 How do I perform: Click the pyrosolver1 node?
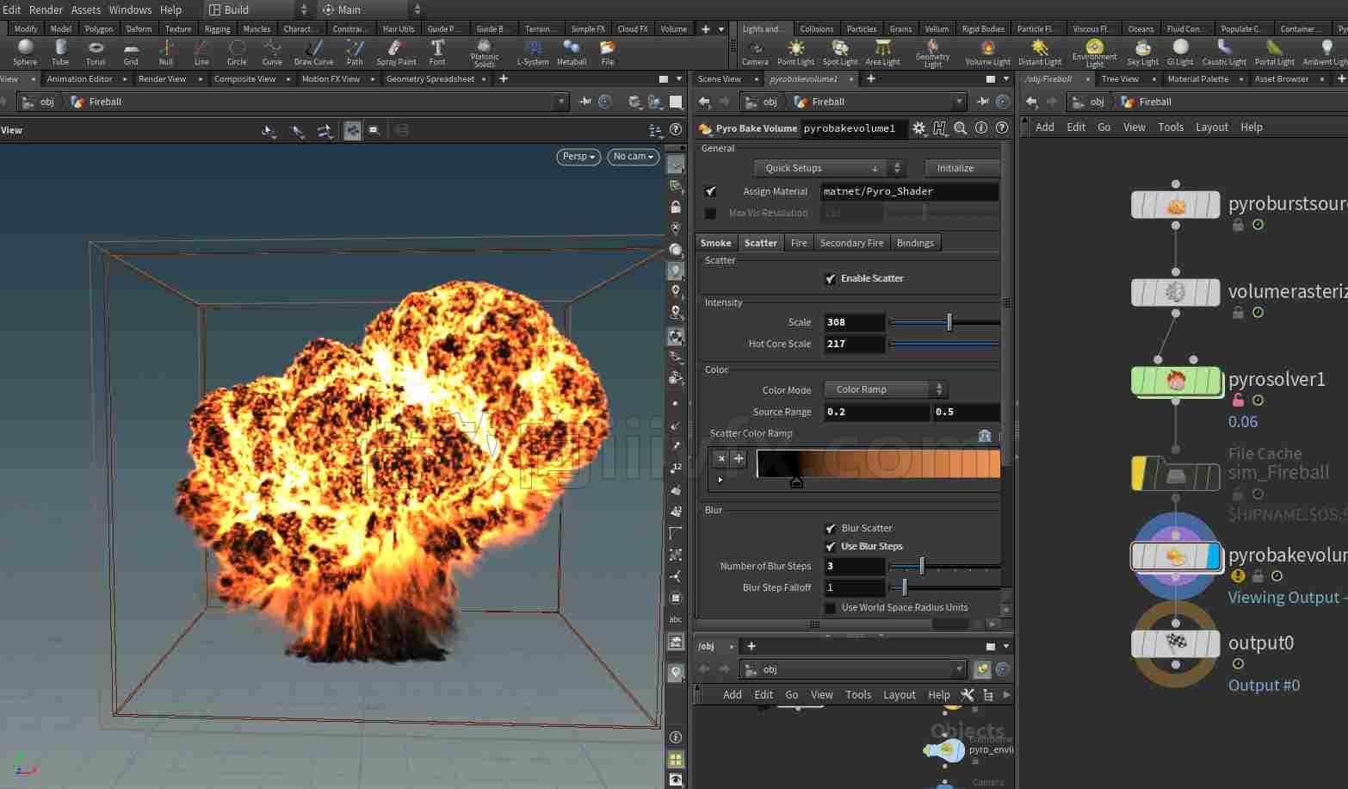(1176, 382)
